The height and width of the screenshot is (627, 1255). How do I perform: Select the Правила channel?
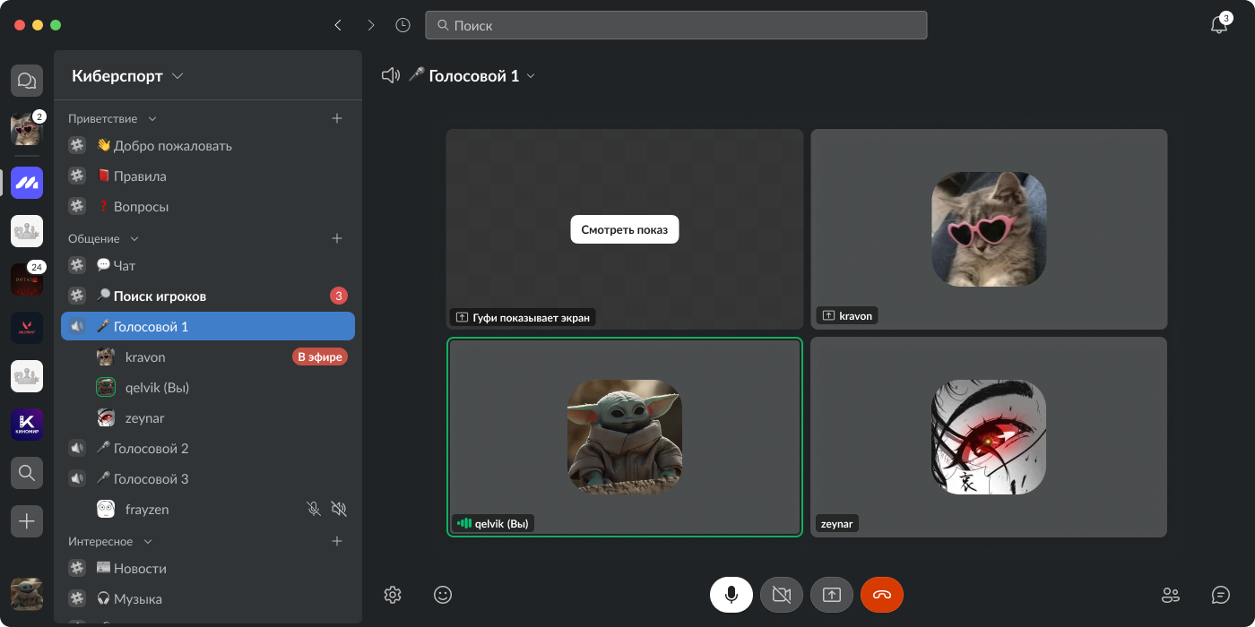[x=140, y=176]
